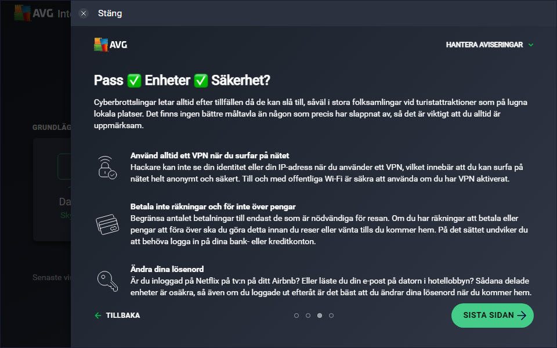Click the key password icon
The width and height of the screenshot is (557, 348).
tap(107, 281)
